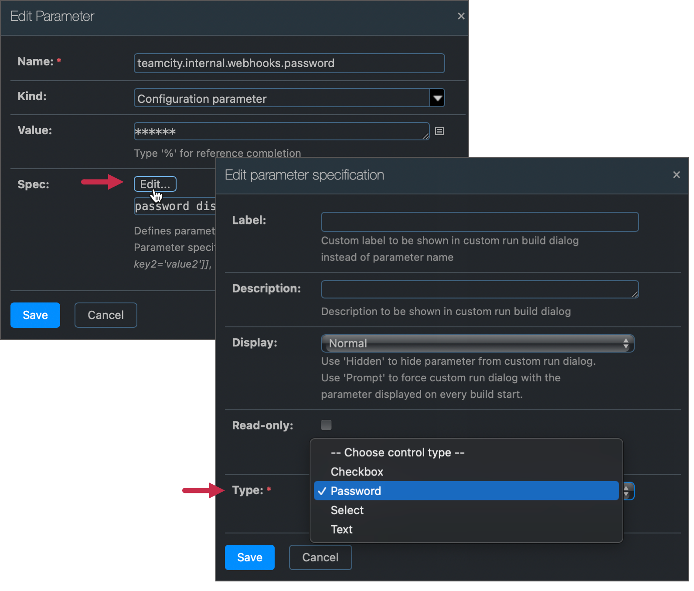Choose the Text control type option
Image resolution: width=694 pixels, height=591 pixels.
(x=466, y=529)
